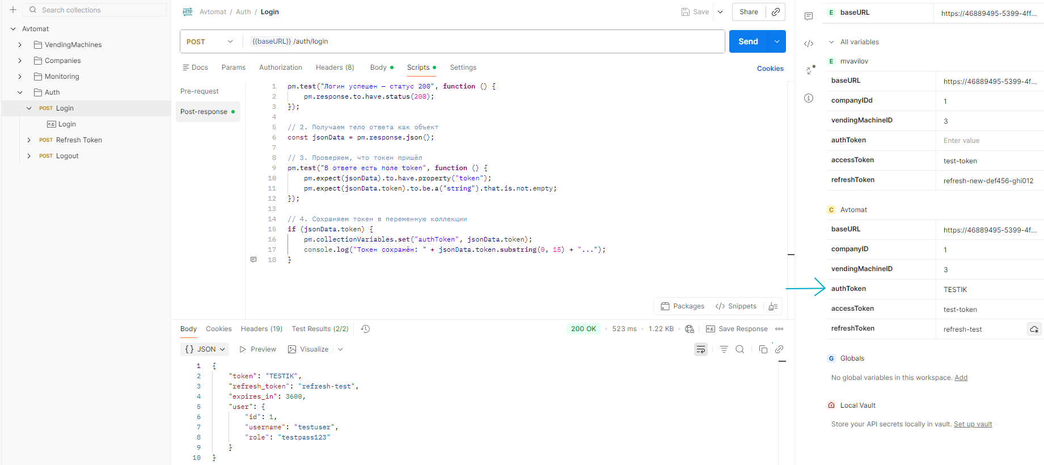Open the Test Results (2/2) tab
This screenshot has height=465, width=1044.
[320, 329]
